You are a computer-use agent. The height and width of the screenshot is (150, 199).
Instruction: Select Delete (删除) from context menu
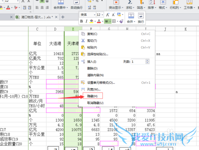point(117,68)
